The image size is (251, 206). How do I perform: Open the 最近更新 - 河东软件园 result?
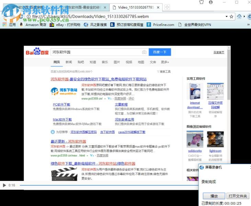click(x=68, y=141)
